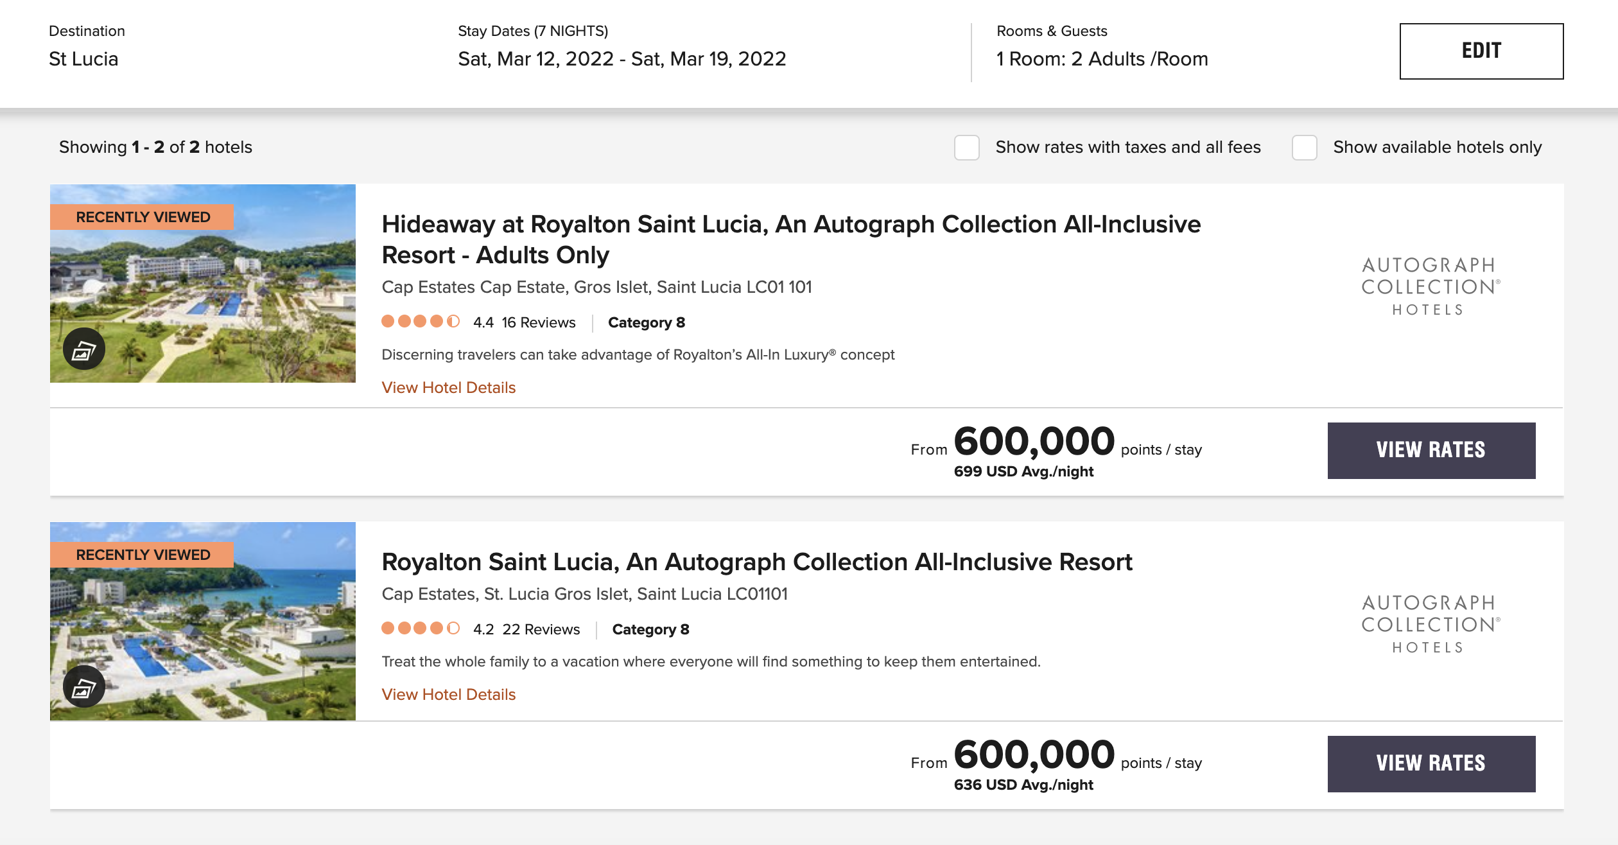This screenshot has width=1618, height=845.
Task: Open View Hotel Details for Hideaway
Action: tap(448, 388)
